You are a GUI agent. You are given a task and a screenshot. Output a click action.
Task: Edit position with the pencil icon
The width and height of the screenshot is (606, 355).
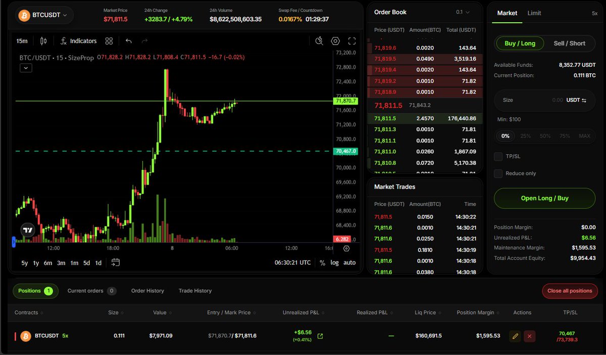coord(515,336)
